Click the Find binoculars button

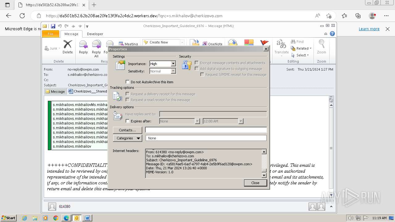[297, 42]
